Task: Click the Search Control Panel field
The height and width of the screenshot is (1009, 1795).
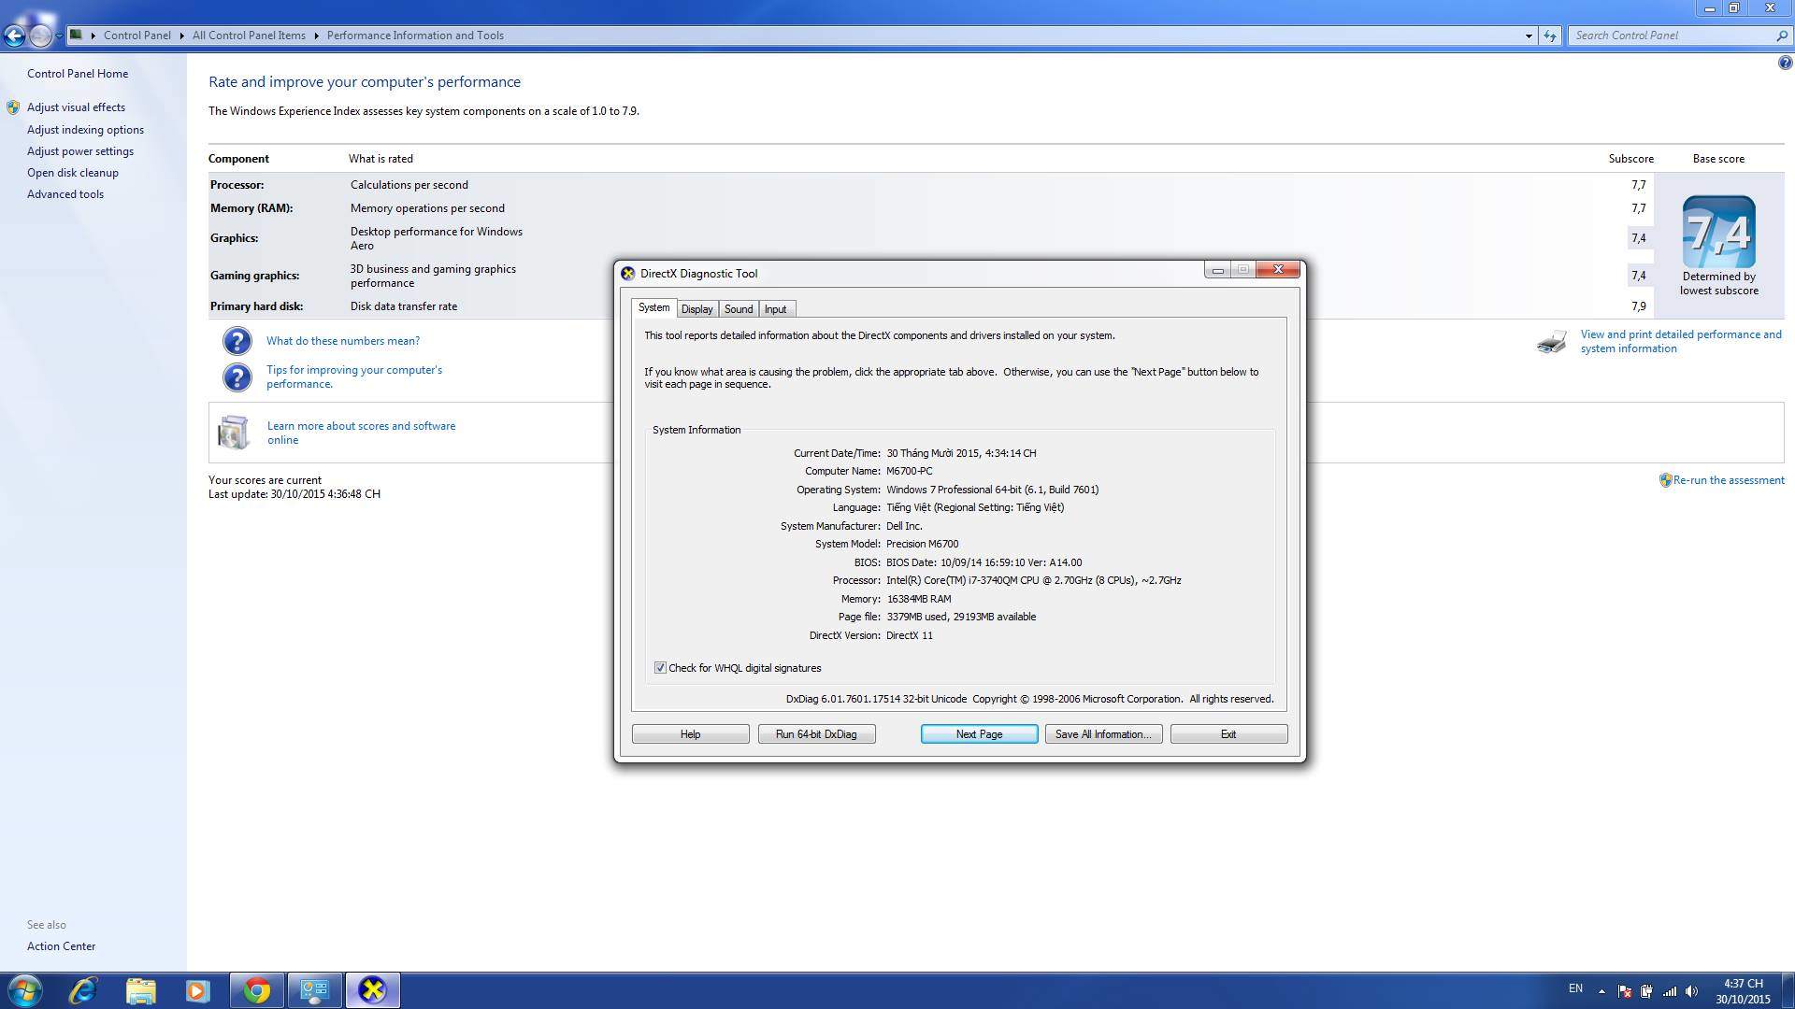Action: [x=1672, y=36]
